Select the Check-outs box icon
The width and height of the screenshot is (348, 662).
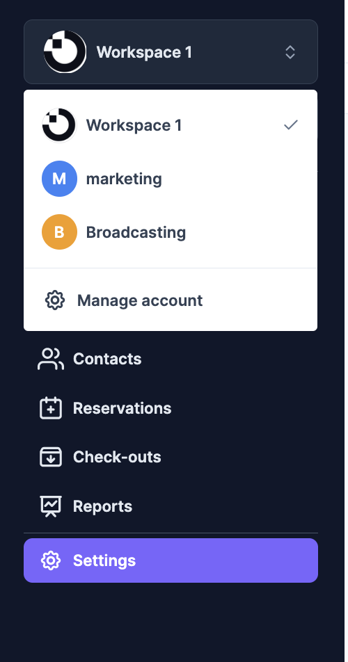(51, 457)
